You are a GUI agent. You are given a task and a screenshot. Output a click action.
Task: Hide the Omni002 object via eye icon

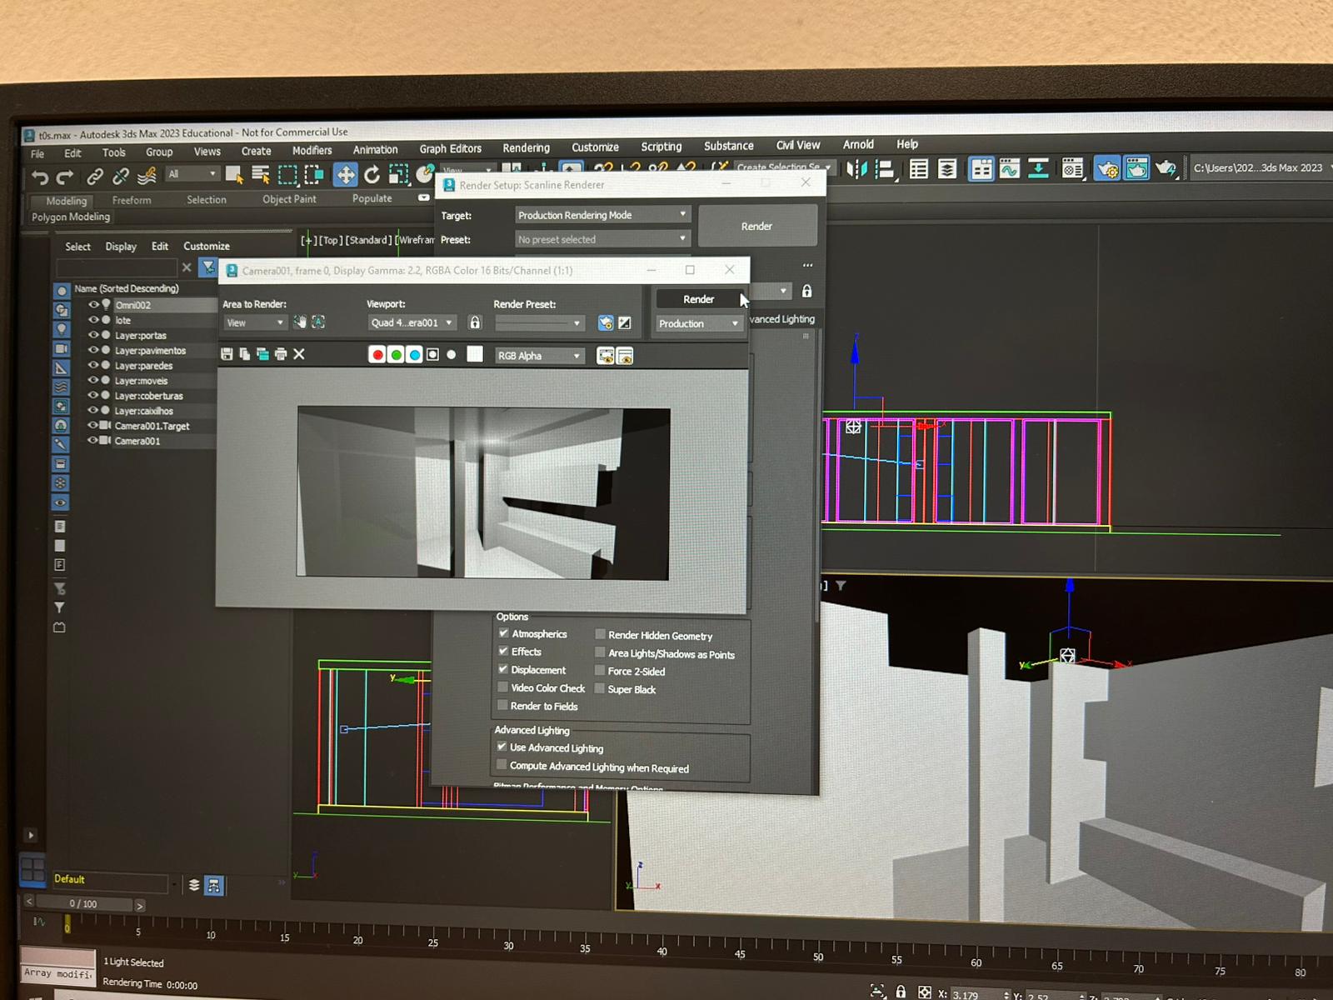[x=93, y=305]
